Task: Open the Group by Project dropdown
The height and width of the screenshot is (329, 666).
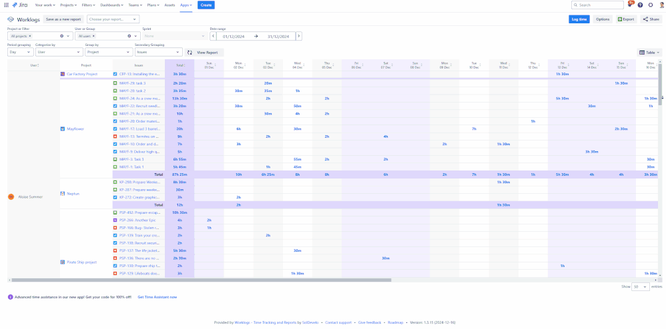Action: click(x=109, y=52)
